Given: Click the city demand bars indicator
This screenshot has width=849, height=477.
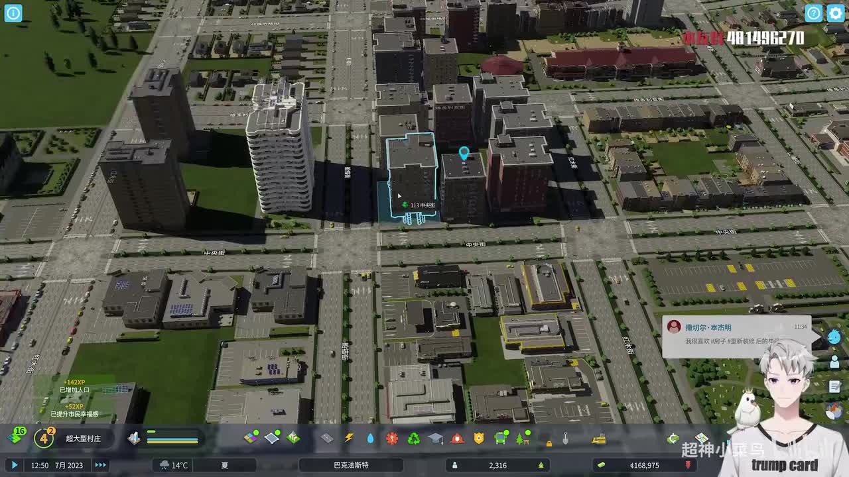Looking at the screenshot, I should [172, 437].
